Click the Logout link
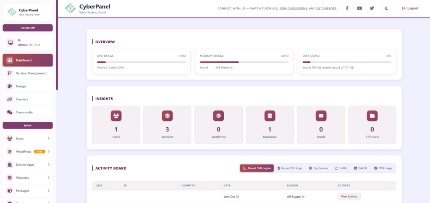The width and height of the screenshot is (430, 203). [x=410, y=8]
